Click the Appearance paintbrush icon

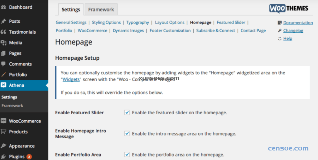point(4,146)
